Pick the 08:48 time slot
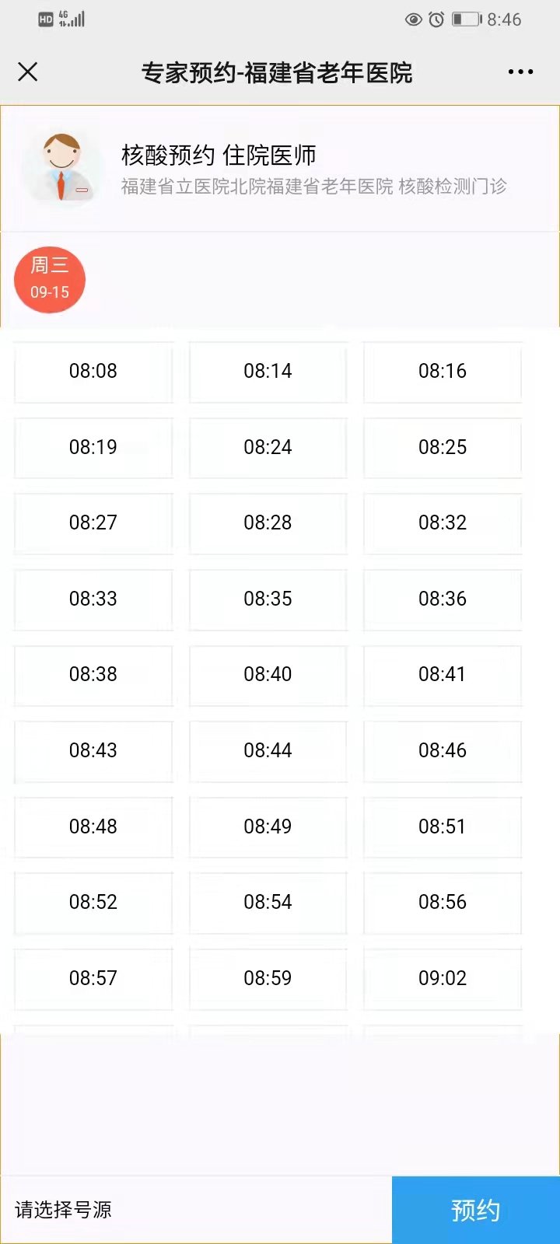Image resolution: width=560 pixels, height=1244 pixels. 93,826
